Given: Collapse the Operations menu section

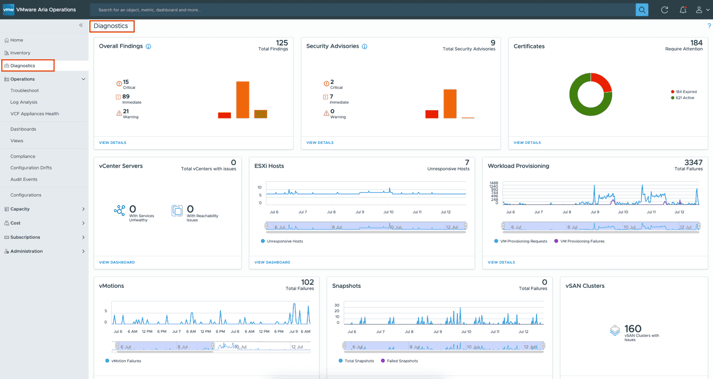Looking at the screenshot, I should [x=83, y=79].
